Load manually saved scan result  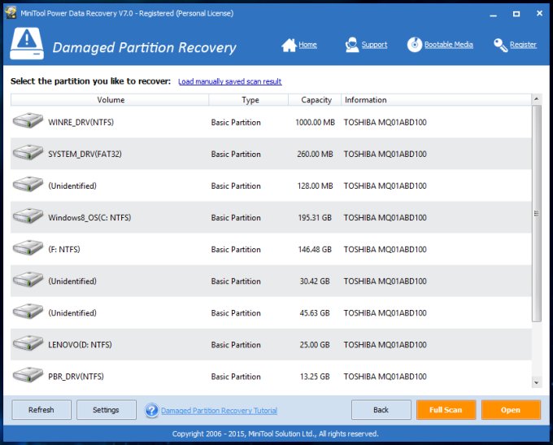[x=229, y=81]
